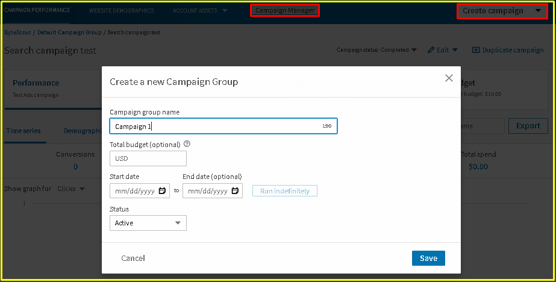Click the Conversions 0 value
556x282 pixels.
click(75, 167)
